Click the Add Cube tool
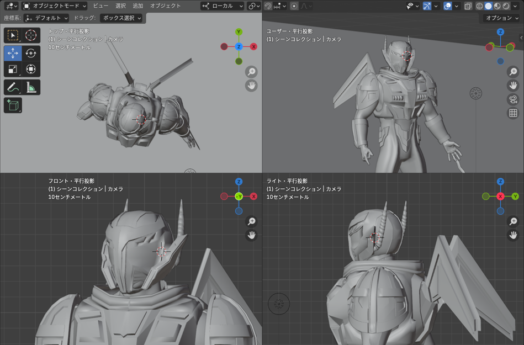524x345 pixels. coord(13,105)
